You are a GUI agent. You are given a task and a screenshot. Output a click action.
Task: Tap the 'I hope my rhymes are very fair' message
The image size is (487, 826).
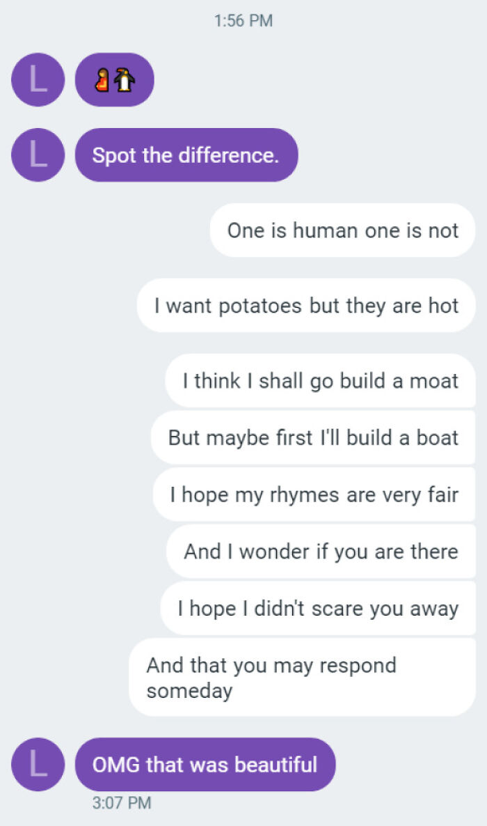tap(314, 494)
